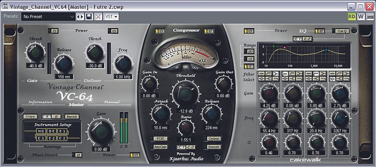Choose cut-slope filter shape for the 55.4 Hz band
The width and height of the screenshot is (376, 167).
point(276,79)
